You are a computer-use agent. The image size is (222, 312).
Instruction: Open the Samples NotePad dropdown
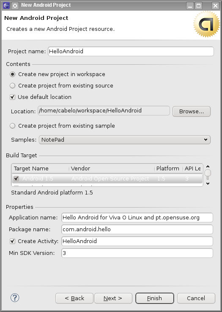pos(125,140)
